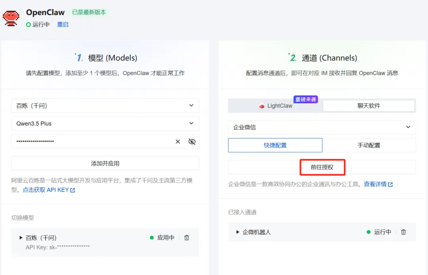Toggle API key visibility eye icon

coord(192,141)
